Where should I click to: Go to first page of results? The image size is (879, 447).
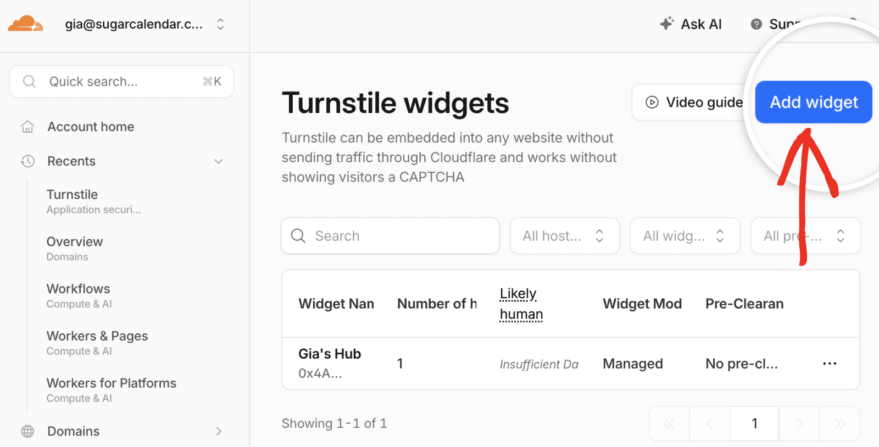point(669,423)
